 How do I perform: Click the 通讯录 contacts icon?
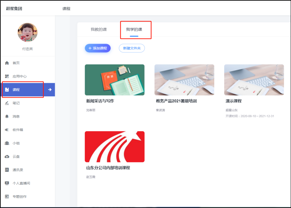pyautogui.click(x=7, y=170)
